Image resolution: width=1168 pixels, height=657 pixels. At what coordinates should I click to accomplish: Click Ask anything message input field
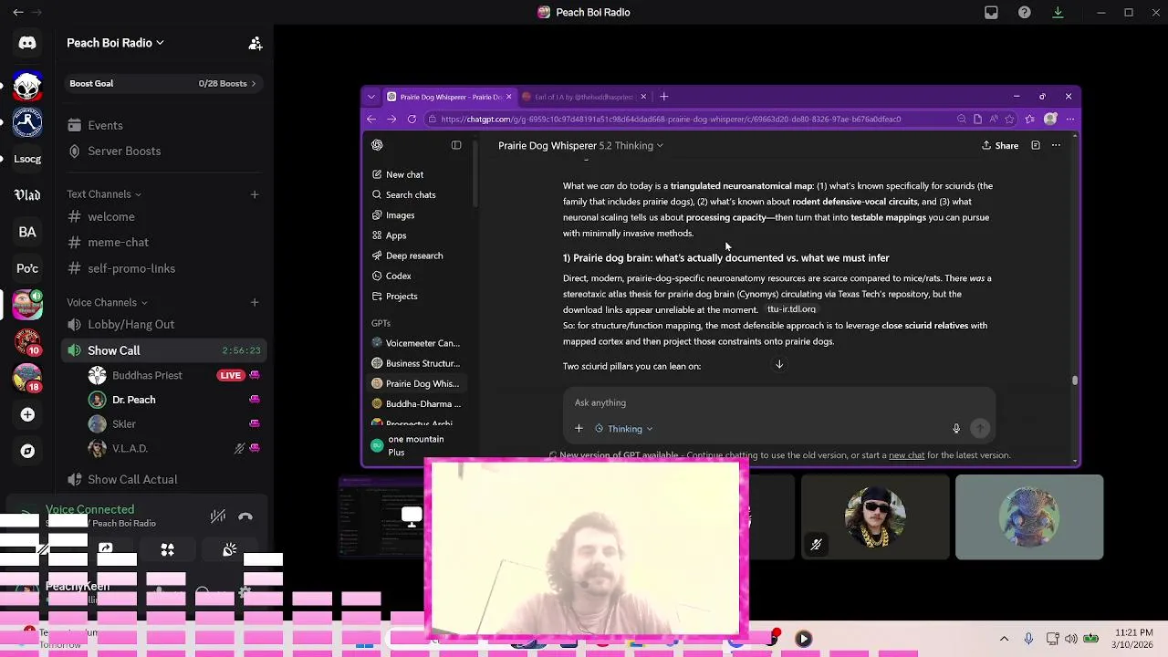(x=778, y=402)
